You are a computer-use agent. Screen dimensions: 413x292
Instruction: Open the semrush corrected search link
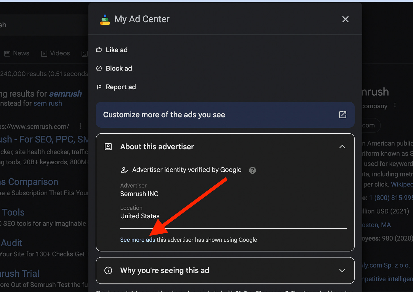coord(66,94)
